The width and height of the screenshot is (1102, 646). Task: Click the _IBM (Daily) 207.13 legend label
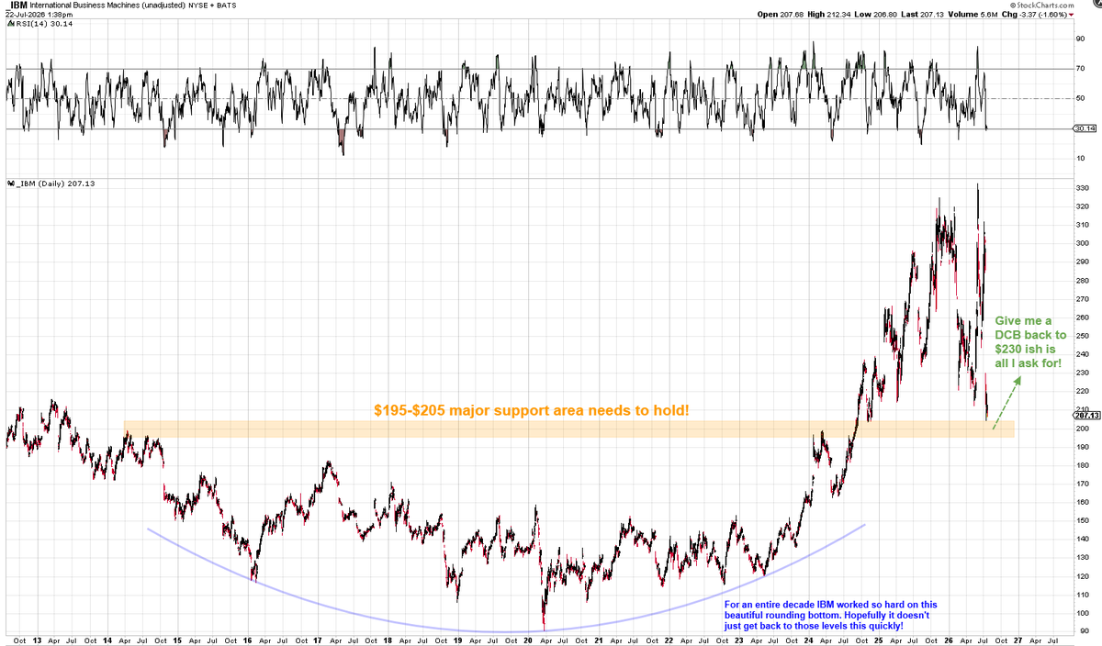(x=55, y=184)
